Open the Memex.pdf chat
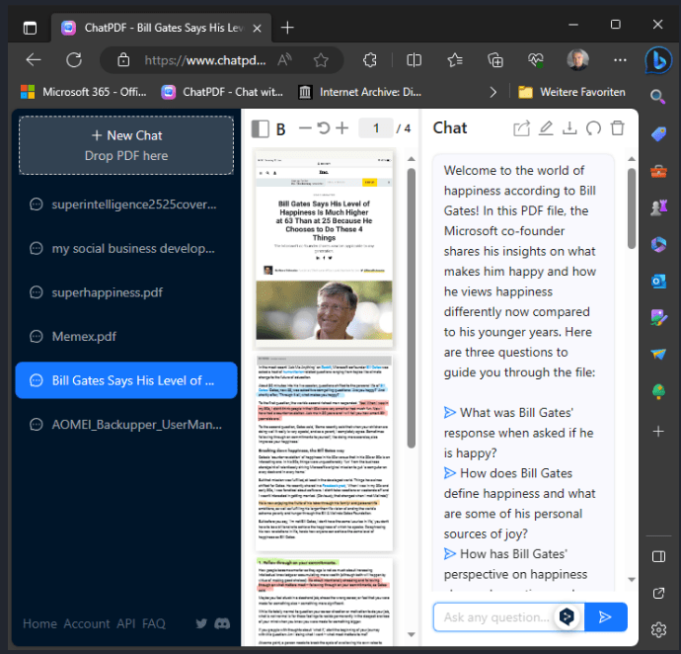Screen dimensions: 681x654 pyautogui.click(x=84, y=337)
